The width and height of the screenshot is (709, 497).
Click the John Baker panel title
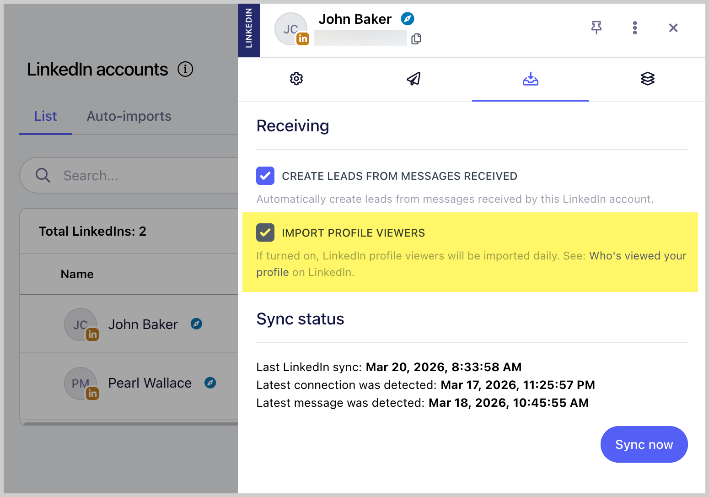coord(355,19)
